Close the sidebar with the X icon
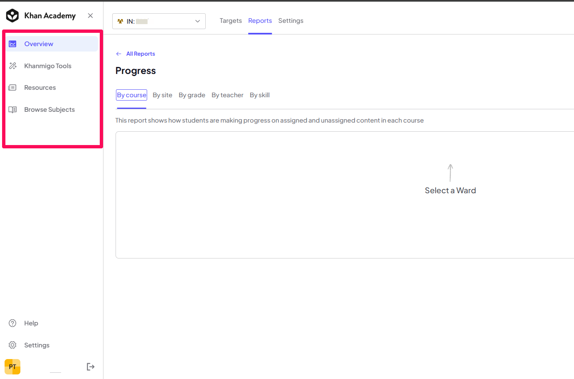This screenshot has height=379, width=574. tap(90, 15)
